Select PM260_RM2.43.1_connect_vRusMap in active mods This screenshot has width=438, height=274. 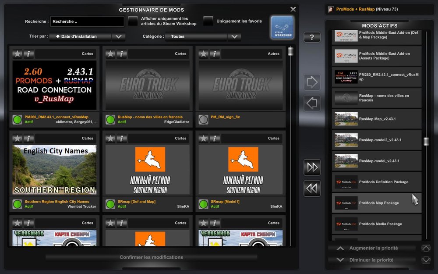pos(377,77)
